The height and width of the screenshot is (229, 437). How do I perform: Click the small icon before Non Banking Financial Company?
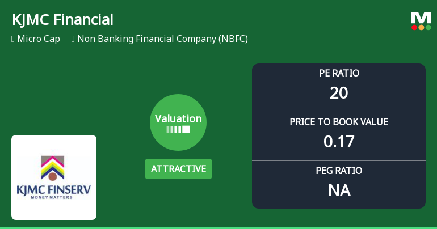point(73,39)
